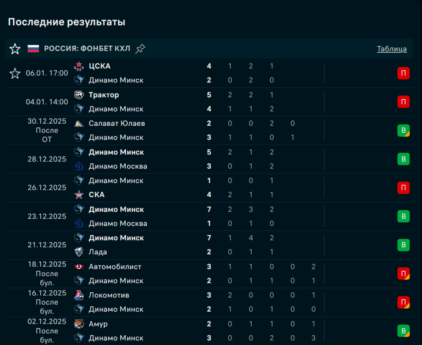
Task: Open the Трактор team name
Action: 104,95
